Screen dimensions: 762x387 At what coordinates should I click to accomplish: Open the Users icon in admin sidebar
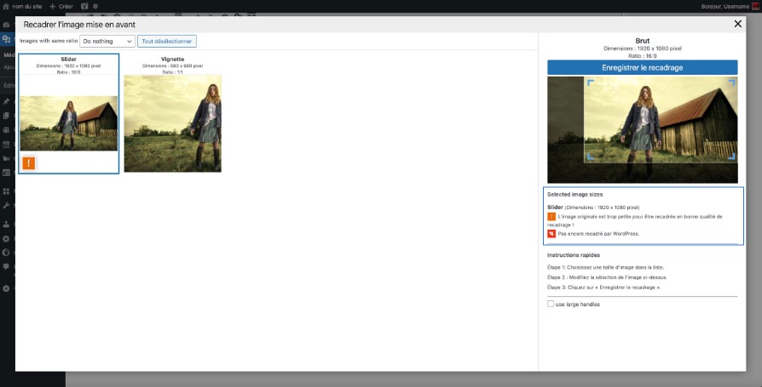click(x=6, y=225)
